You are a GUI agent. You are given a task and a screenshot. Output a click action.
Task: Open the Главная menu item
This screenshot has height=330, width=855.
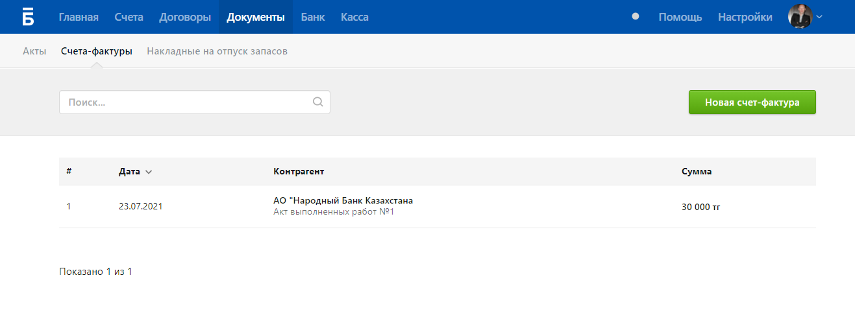pos(79,17)
